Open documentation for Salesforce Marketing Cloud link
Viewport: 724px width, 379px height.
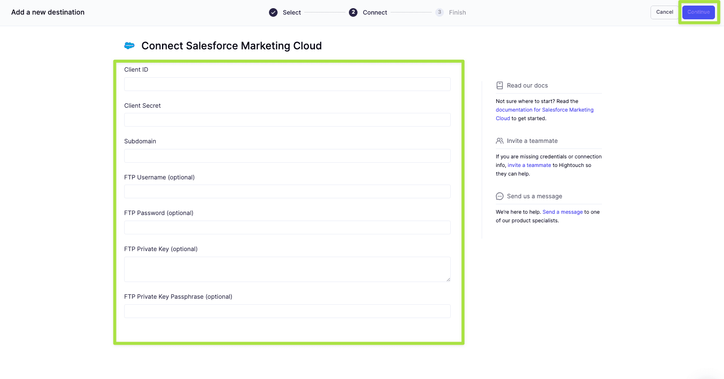544,110
